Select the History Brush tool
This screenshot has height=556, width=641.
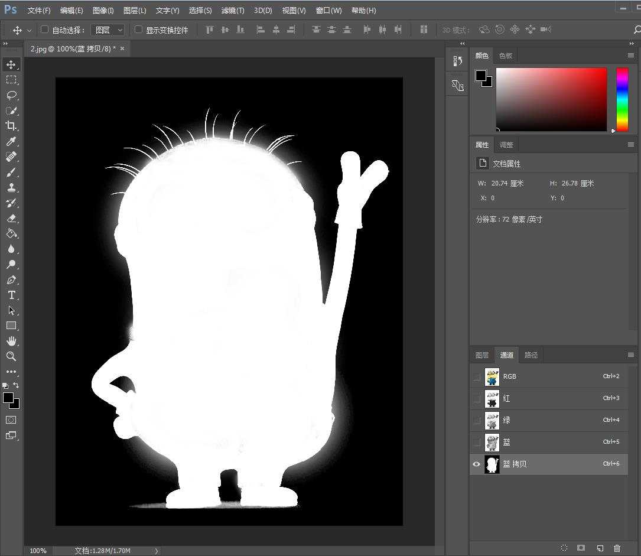pyautogui.click(x=11, y=203)
